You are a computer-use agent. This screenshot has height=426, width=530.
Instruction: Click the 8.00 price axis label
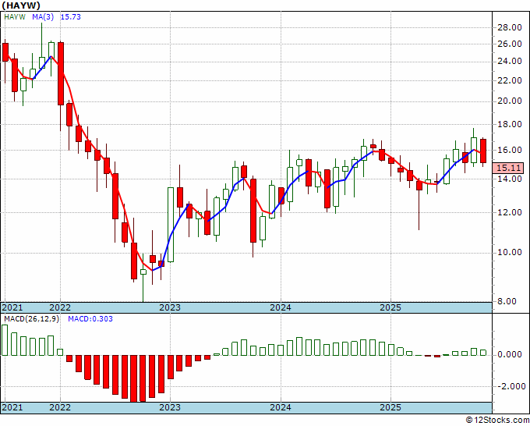pos(507,301)
